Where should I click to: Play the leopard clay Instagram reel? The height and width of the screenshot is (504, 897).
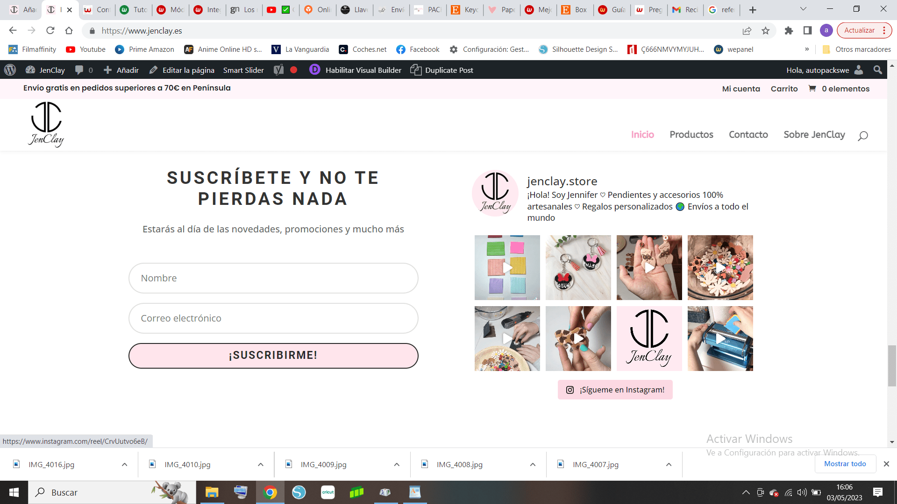(578, 338)
